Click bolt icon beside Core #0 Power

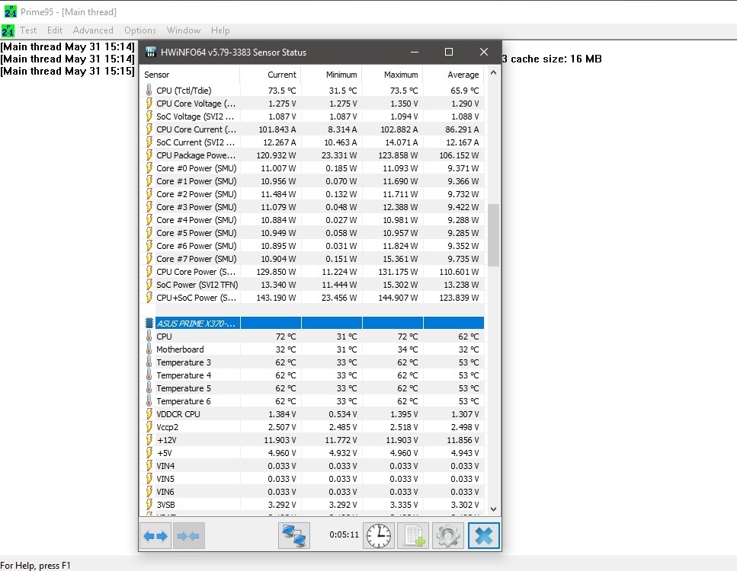(149, 168)
